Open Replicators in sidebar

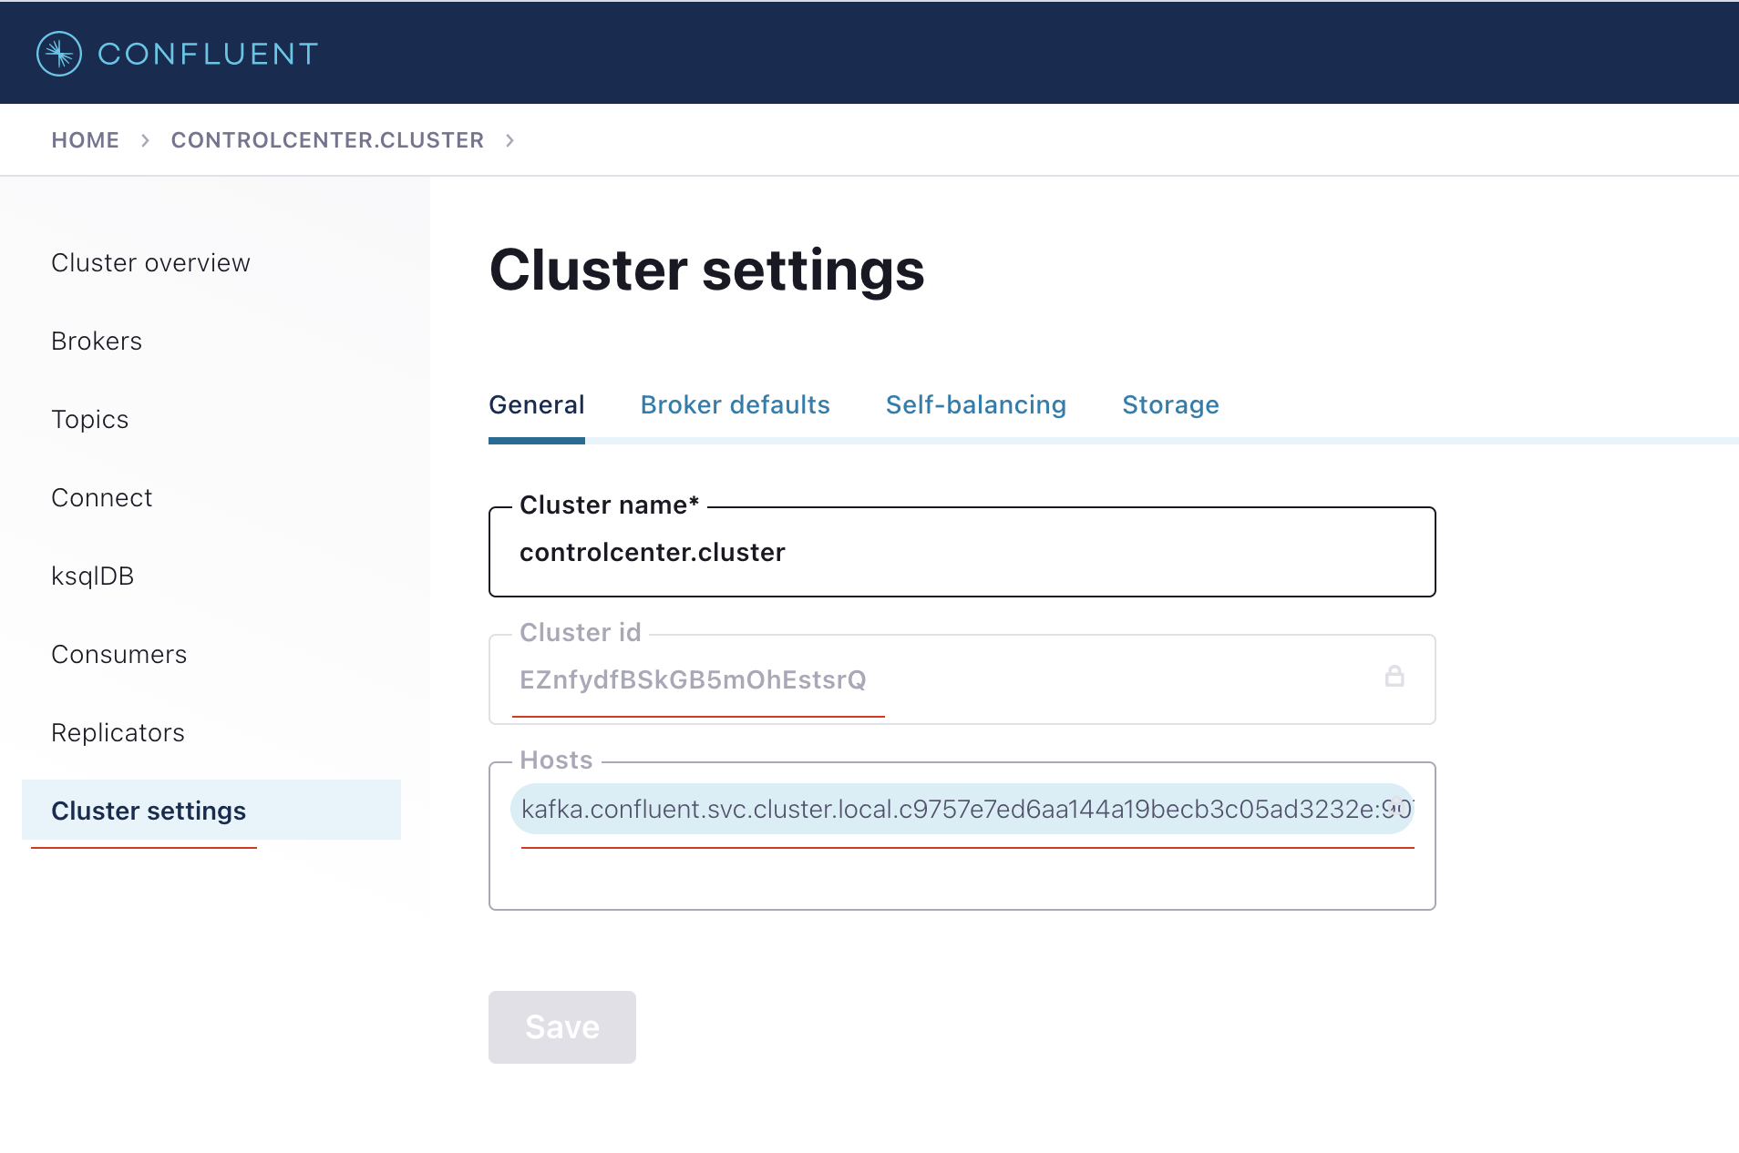[118, 733]
